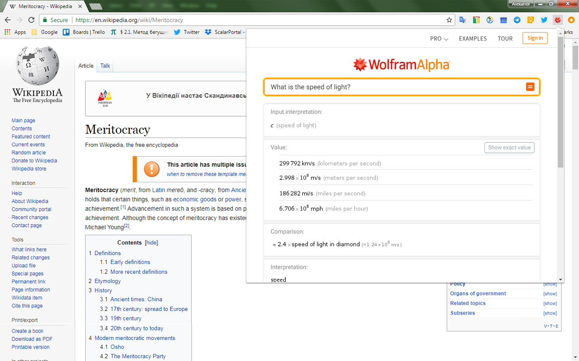Open the Google Keep lightbulb extension
The width and height of the screenshot is (579, 361).
click(531, 20)
